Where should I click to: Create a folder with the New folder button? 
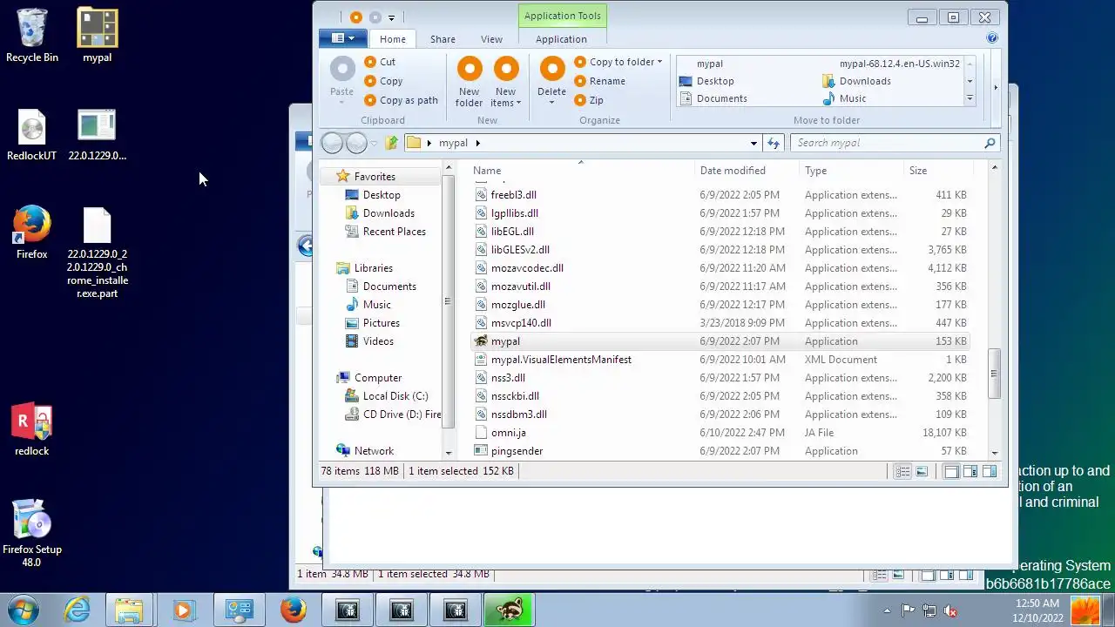click(470, 81)
